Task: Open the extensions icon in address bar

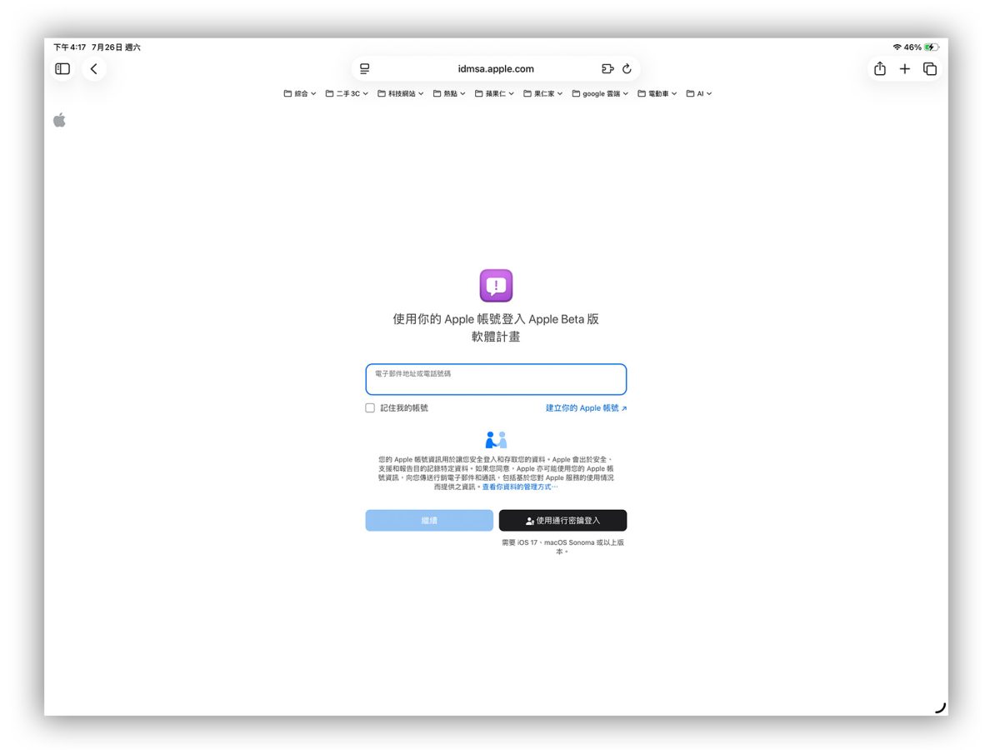Action: coord(607,69)
